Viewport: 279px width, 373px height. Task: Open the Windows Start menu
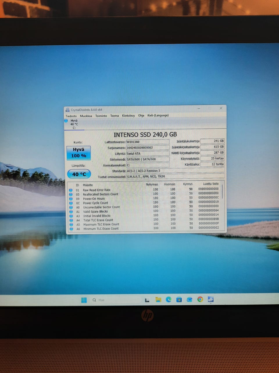[84, 300]
